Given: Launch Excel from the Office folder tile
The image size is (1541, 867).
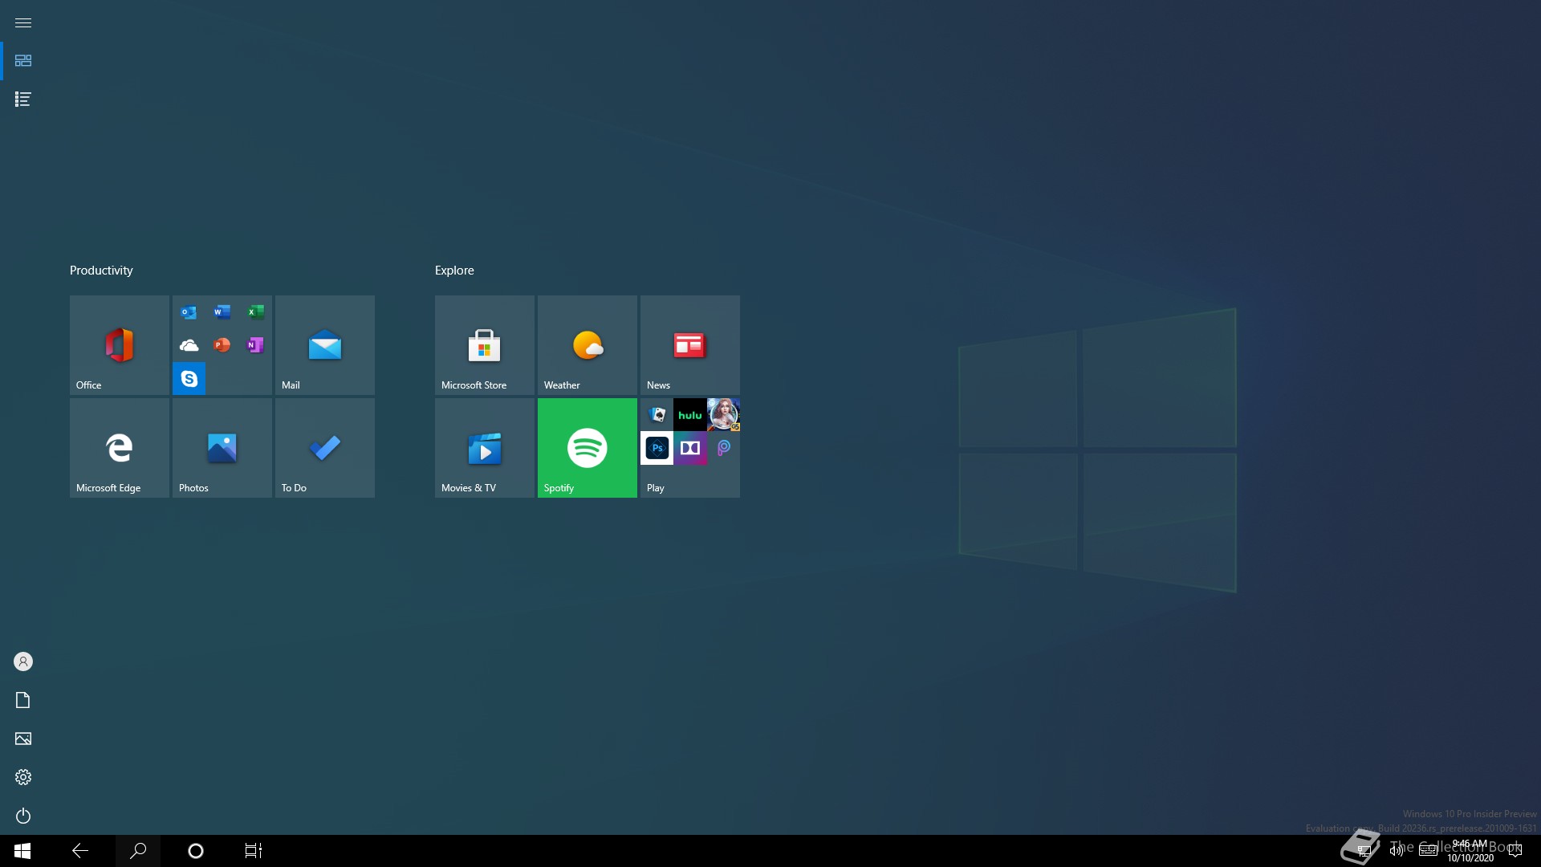Looking at the screenshot, I should pos(255,312).
